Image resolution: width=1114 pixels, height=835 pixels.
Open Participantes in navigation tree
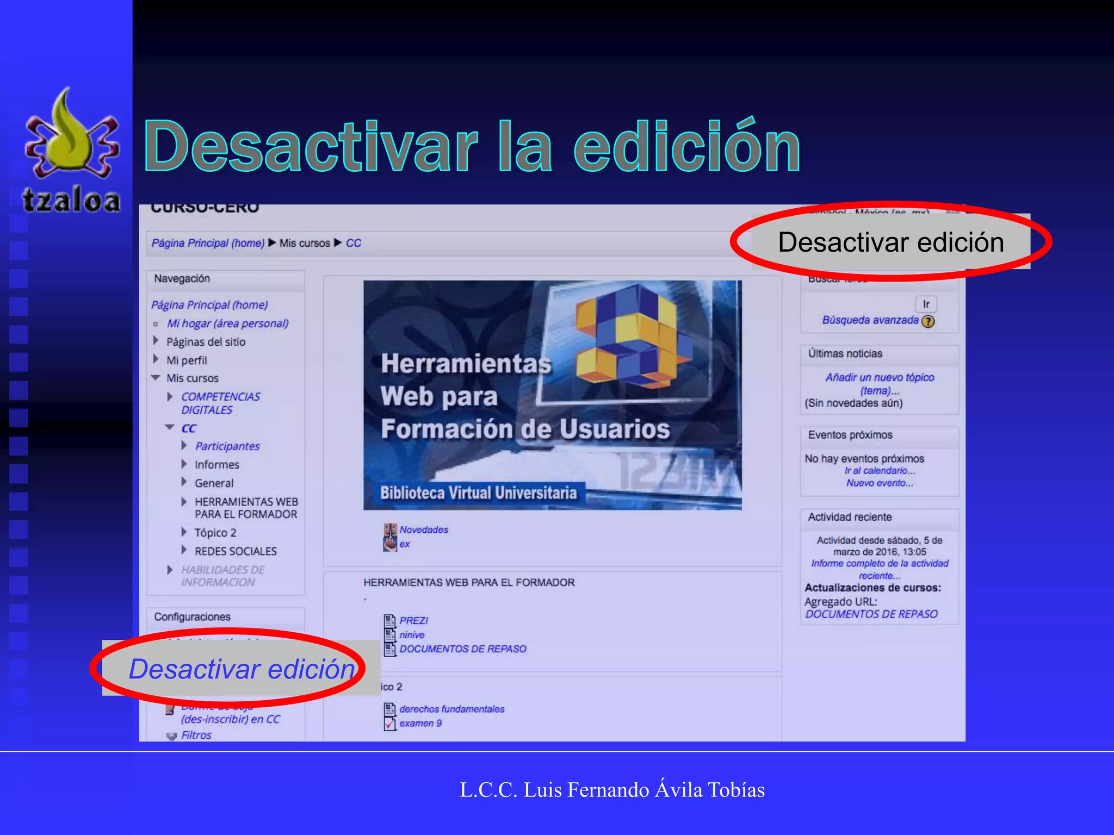click(227, 446)
